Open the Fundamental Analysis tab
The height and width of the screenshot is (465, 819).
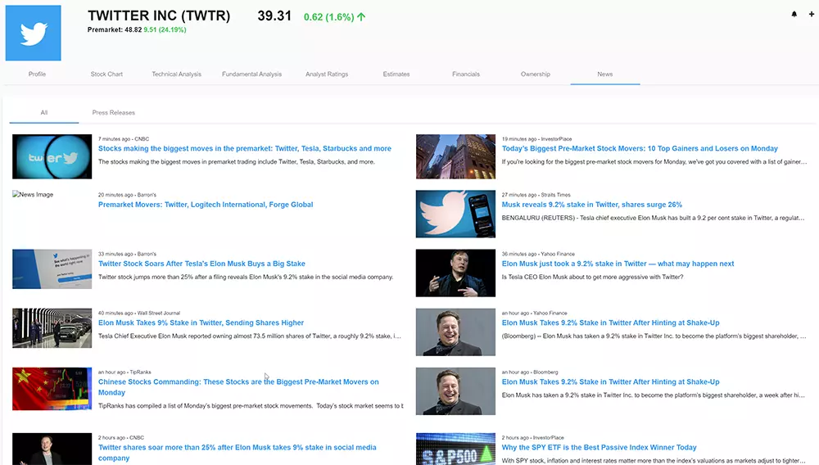coord(251,74)
